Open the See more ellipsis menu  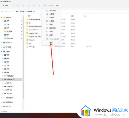[57, 5]
